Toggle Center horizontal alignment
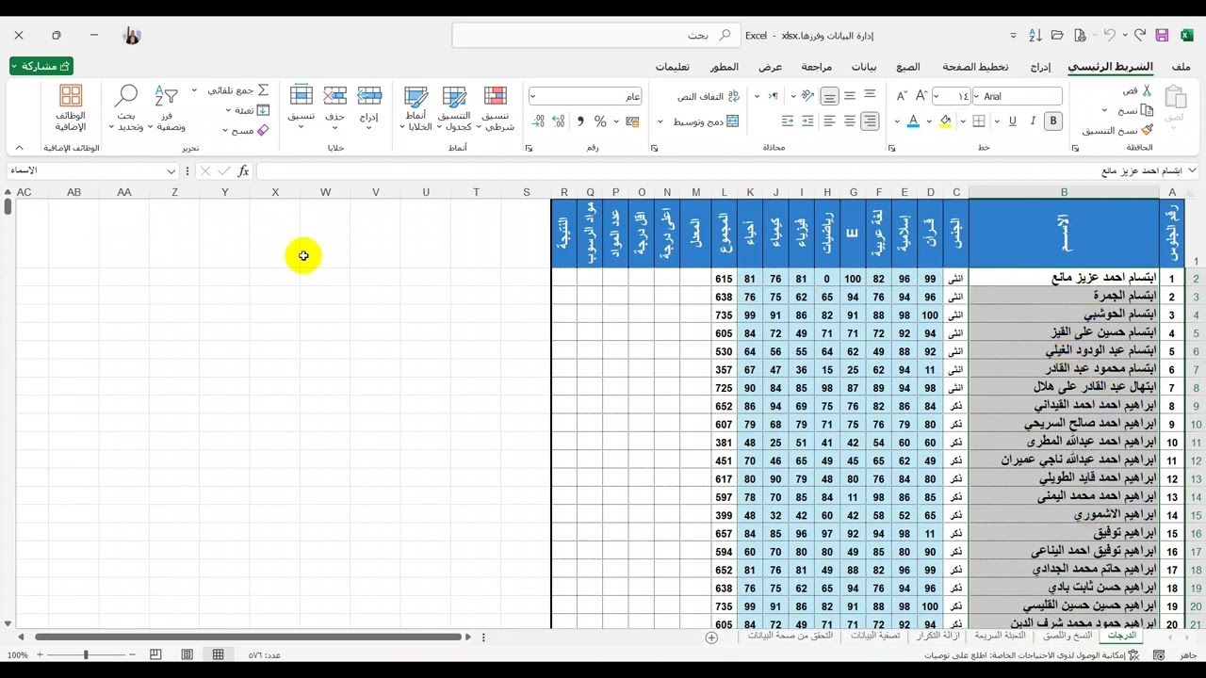This screenshot has width=1206, height=678. pyautogui.click(x=850, y=121)
